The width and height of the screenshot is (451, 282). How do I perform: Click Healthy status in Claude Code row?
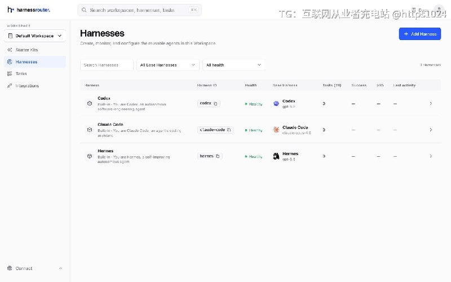pyautogui.click(x=254, y=130)
